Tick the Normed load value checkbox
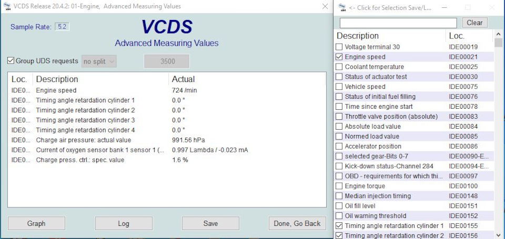This screenshot has width=505, height=239. [339, 137]
